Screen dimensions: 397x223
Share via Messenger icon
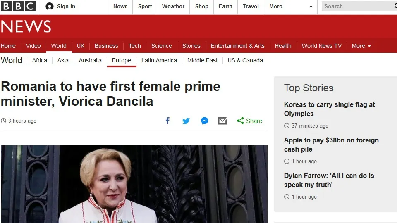click(205, 121)
